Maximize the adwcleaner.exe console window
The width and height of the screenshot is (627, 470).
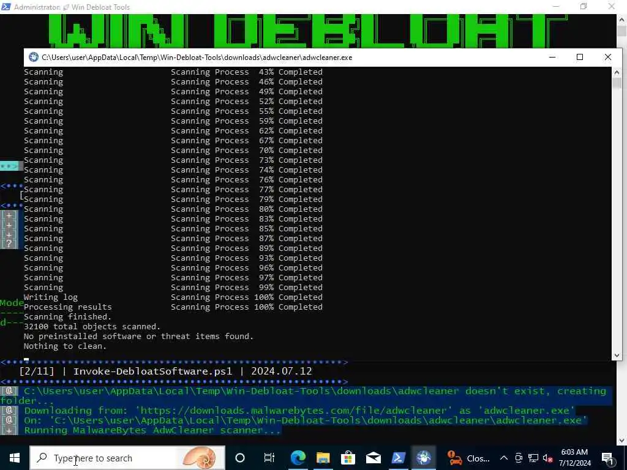click(x=580, y=57)
